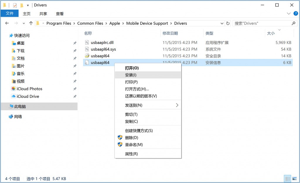Select the usbaaplrc.dll file icon
Screen dimensions: 300x183
tap(87, 42)
